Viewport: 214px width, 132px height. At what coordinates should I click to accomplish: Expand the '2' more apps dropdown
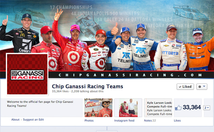coord(206,108)
